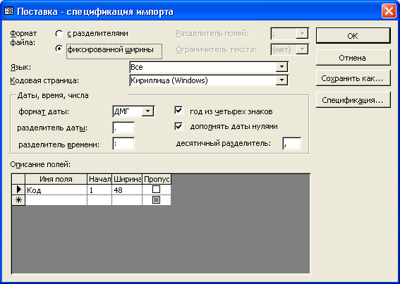
Task: Click the разделитель времени input field
Action: [123, 144]
